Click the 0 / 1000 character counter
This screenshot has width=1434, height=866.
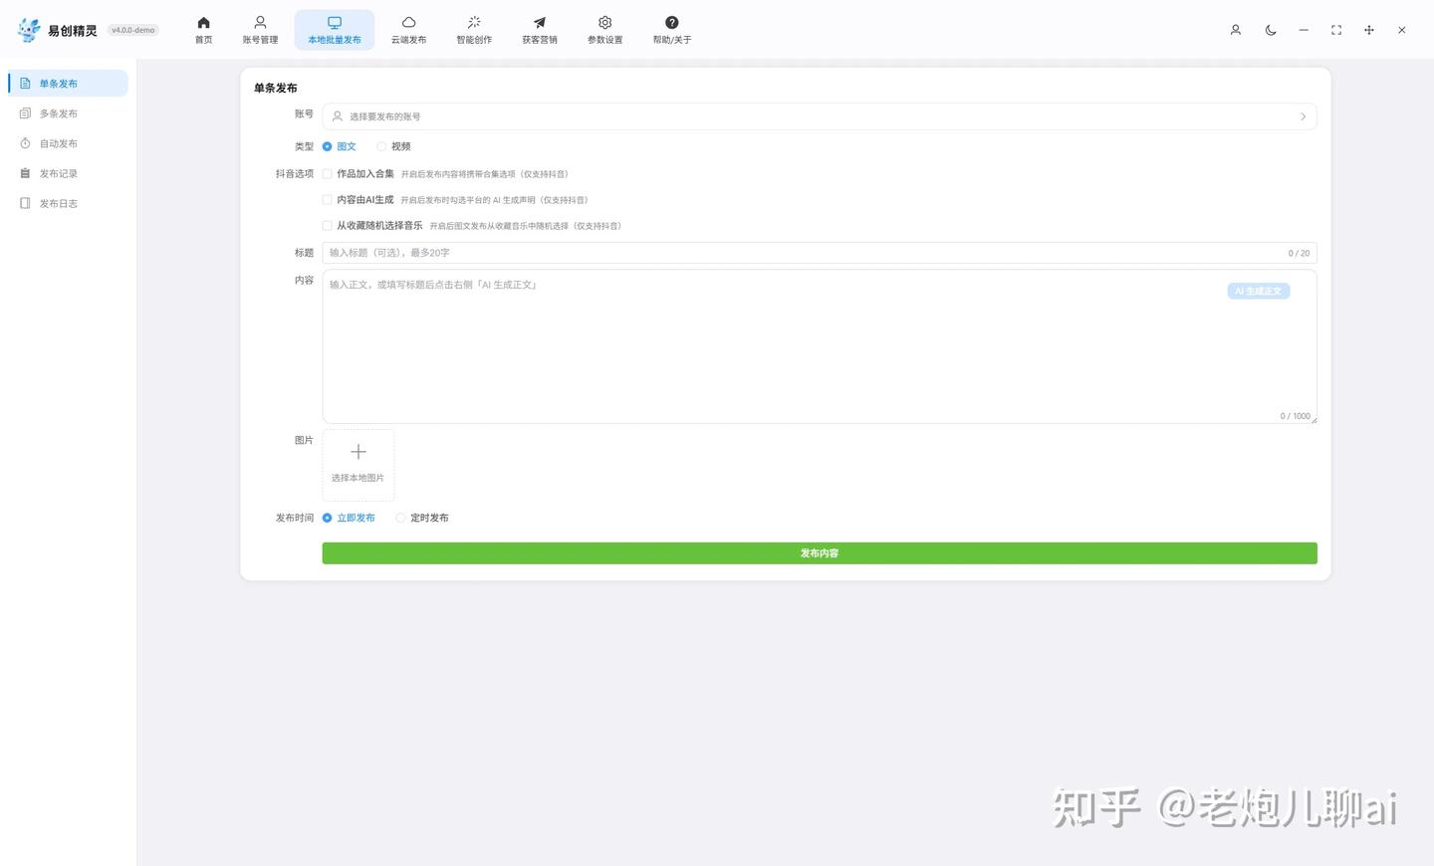[1295, 416]
